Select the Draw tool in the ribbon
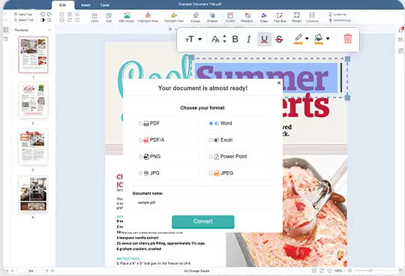Image resolution: width=405 pixels, height=276 pixels. pos(264,17)
